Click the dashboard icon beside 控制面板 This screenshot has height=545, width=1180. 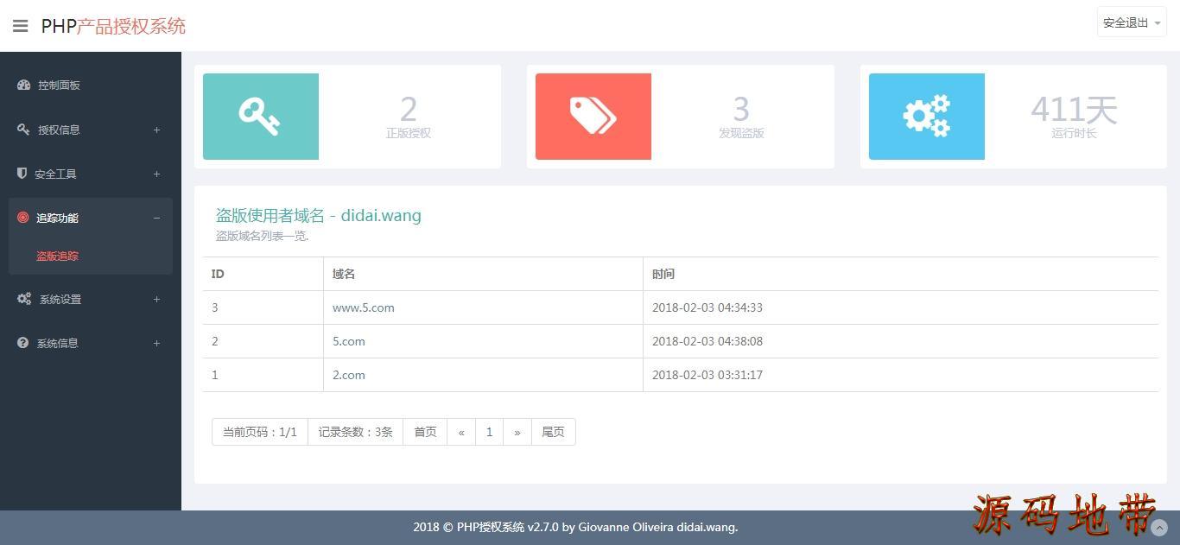tap(23, 85)
